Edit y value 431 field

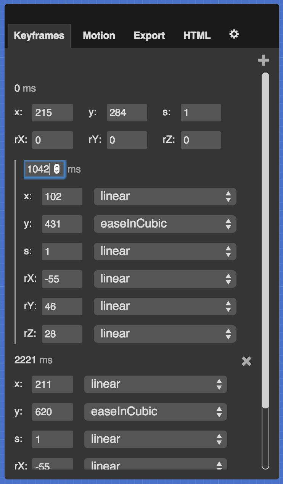(x=62, y=224)
